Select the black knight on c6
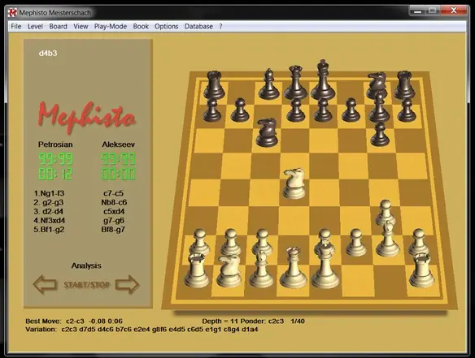The height and width of the screenshot is (358, 475). point(267,132)
